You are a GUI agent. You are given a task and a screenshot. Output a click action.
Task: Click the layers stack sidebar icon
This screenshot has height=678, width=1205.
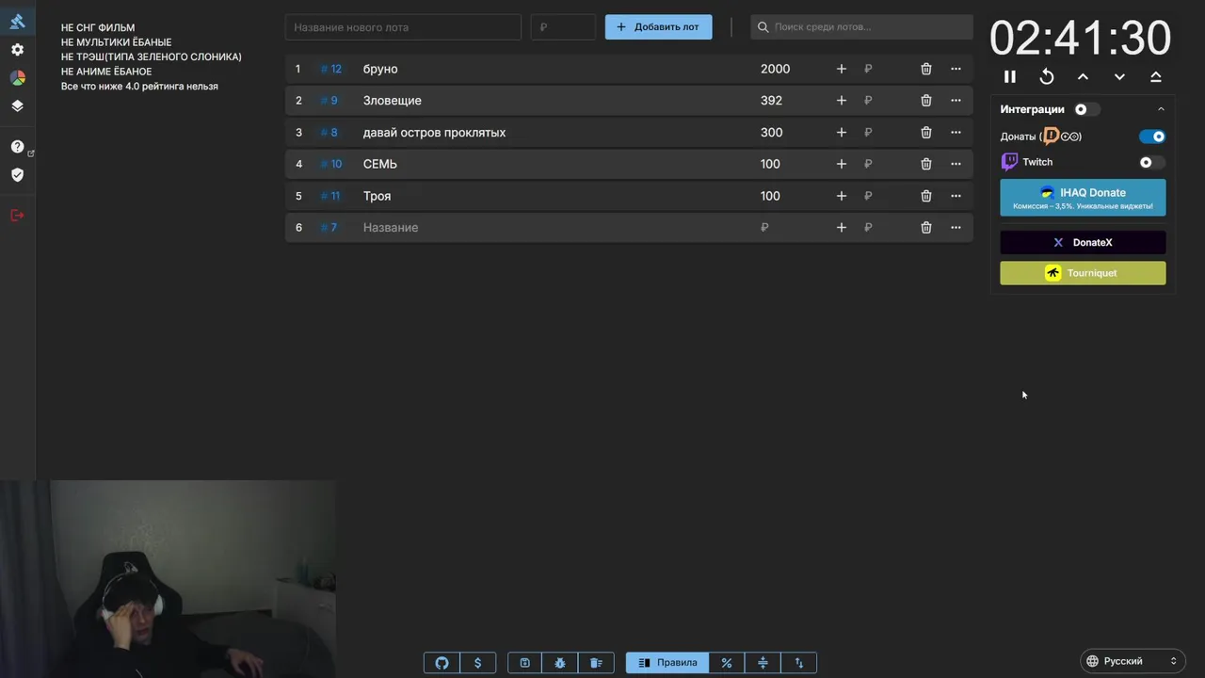(17, 105)
